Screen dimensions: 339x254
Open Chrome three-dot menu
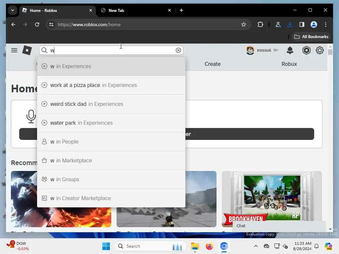[326, 24]
